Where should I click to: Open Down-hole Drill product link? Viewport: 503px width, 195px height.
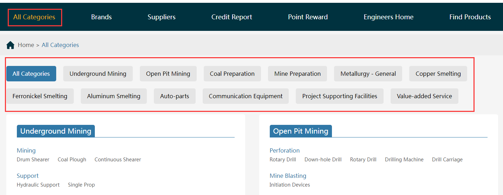tap(323, 160)
